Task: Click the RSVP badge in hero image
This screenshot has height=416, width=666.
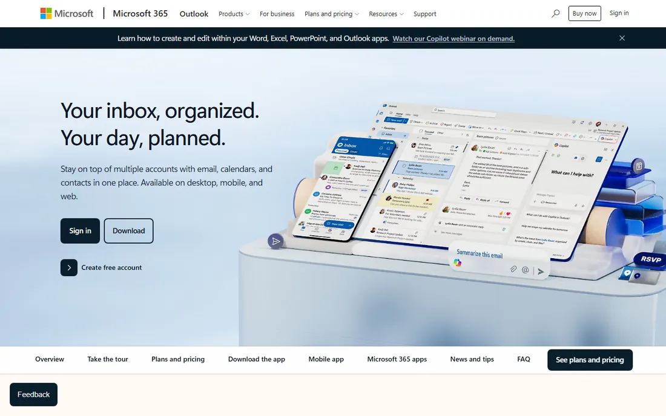Action: click(650, 259)
